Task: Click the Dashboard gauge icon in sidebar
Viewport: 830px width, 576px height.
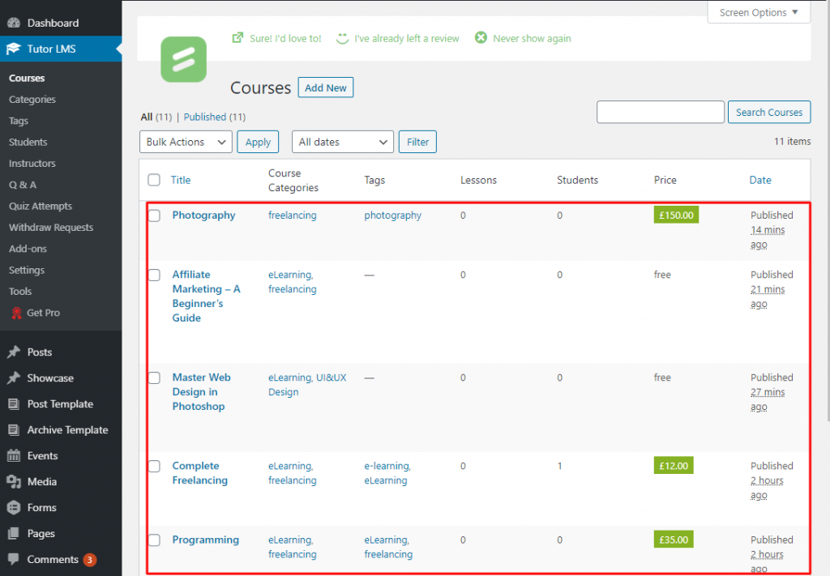Action: tap(14, 23)
